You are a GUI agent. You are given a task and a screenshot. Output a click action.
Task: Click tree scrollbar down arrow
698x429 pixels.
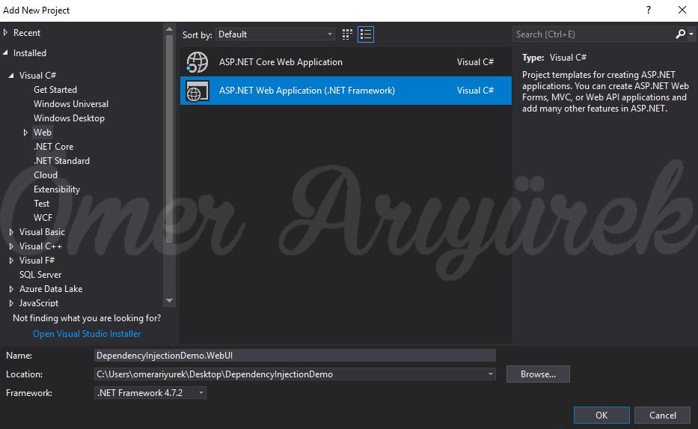pos(169,301)
